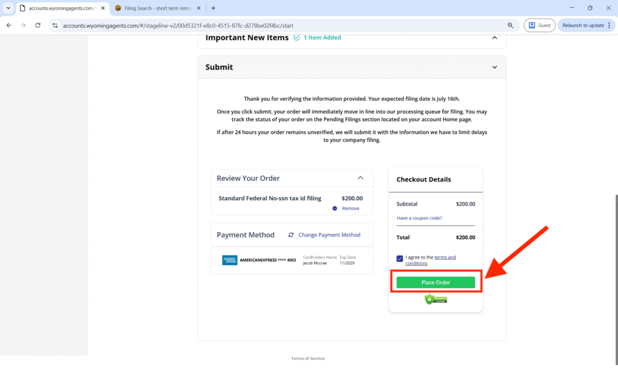Image resolution: width=618 pixels, height=386 pixels.
Task: Collapse the Review Your Order section
Action: pyautogui.click(x=360, y=178)
